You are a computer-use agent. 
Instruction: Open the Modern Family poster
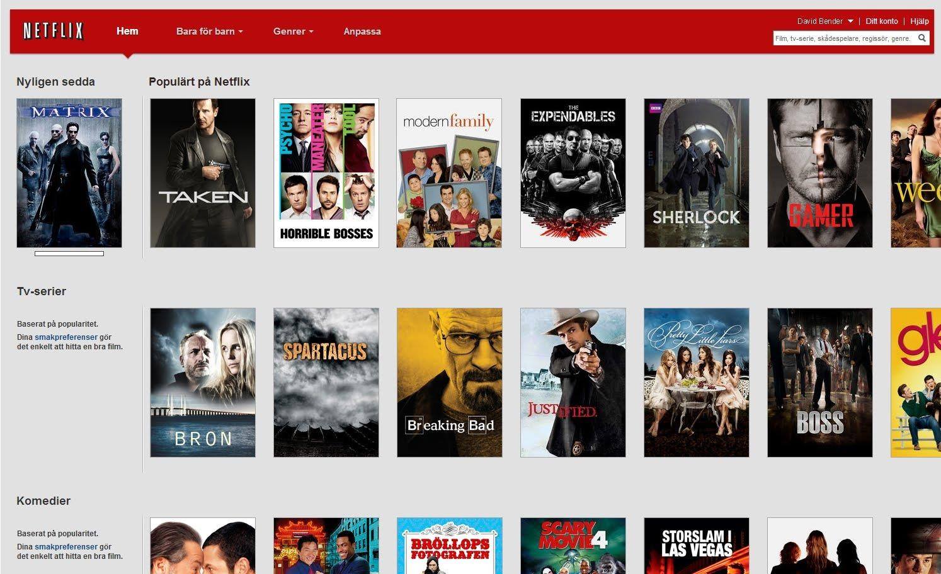coord(450,173)
